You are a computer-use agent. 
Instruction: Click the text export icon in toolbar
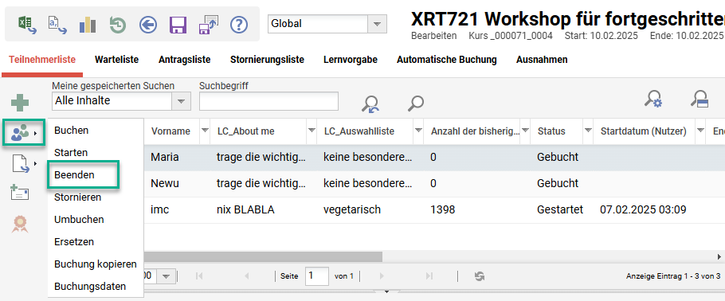[x=57, y=24]
